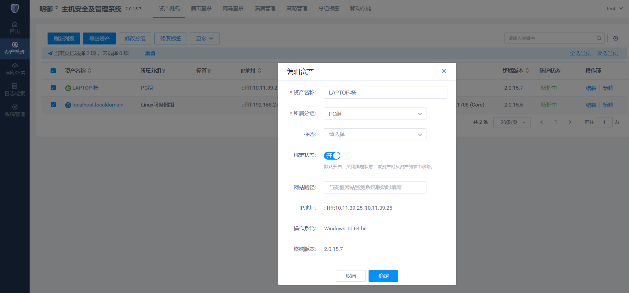This screenshot has height=293, width=629.
Task: Open the LAPTOP-杨 asset link
Action: pos(85,88)
